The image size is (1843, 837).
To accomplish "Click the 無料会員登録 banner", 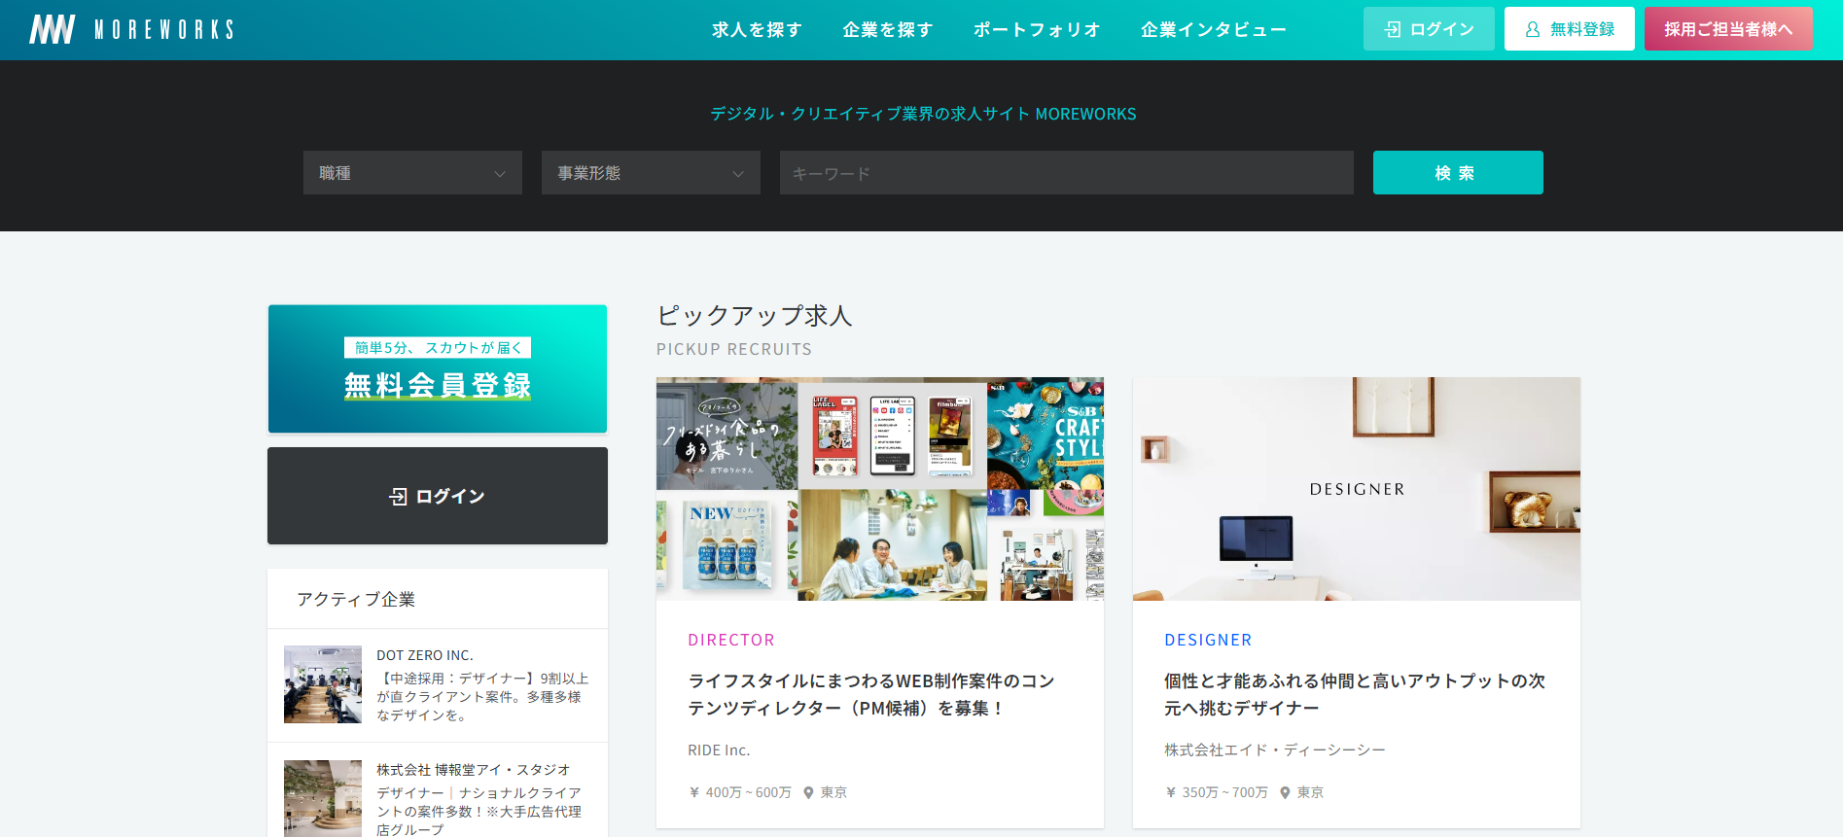I will (438, 369).
